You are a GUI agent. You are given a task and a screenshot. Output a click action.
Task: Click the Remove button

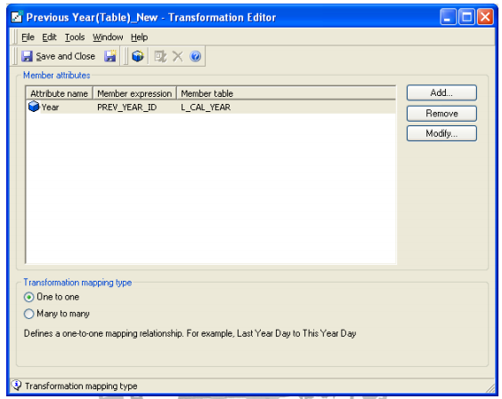(441, 114)
